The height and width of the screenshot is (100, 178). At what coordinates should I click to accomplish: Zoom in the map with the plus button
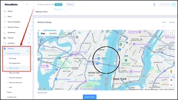pos(171,80)
